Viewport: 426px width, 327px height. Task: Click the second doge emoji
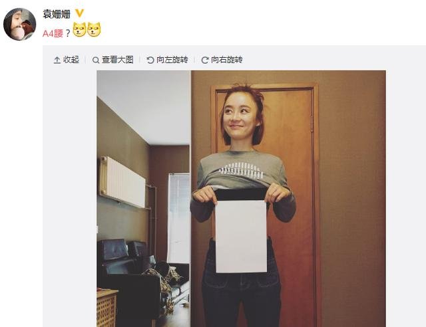click(x=94, y=30)
